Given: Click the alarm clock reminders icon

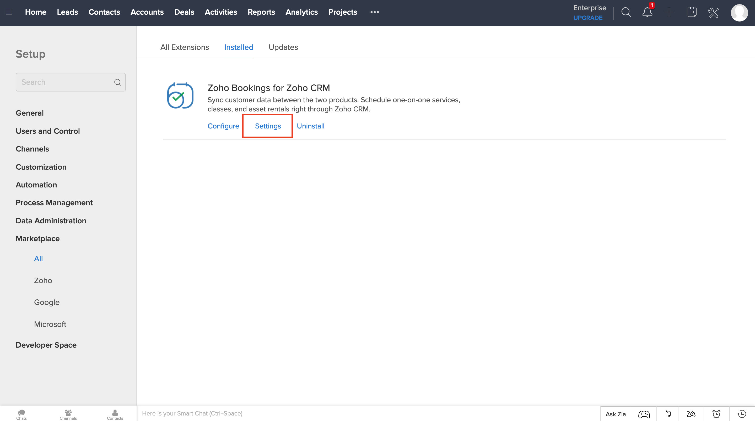Looking at the screenshot, I should click(716, 414).
